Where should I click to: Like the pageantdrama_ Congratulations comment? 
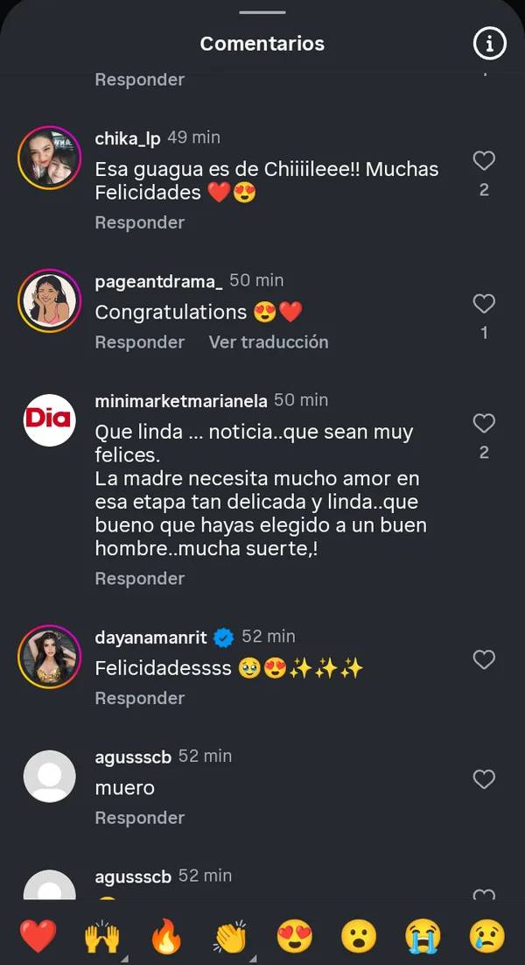(484, 304)
